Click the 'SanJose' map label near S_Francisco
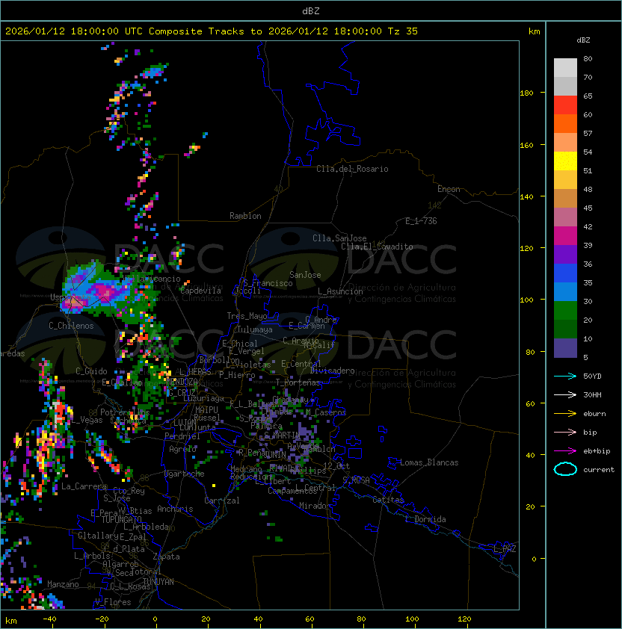The width and height of the screenshot is (622, 629). click(305, 275)
